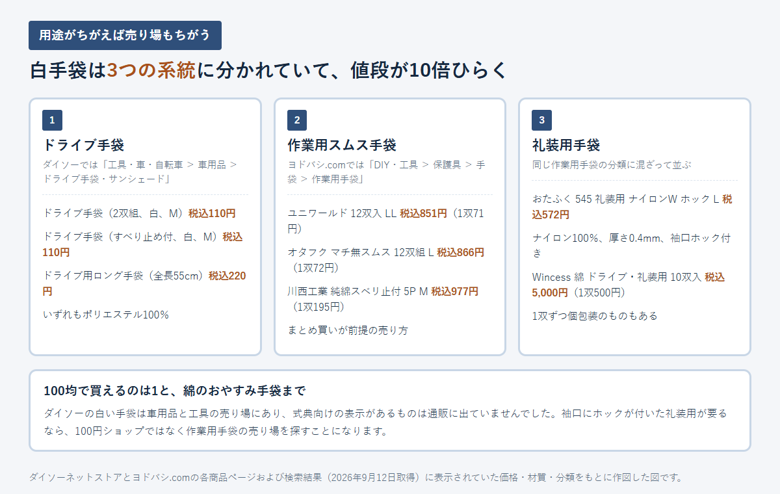Click the 100均で買えるのは1と heading
Viewport: 780px width, 494px height.
pyautogui.click(x=174, y=391)
